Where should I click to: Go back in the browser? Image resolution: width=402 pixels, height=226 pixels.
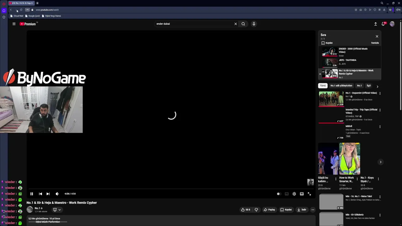[x=11, y=10]
